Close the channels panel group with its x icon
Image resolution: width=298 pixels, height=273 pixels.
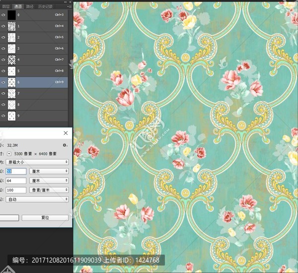[70, 2]
